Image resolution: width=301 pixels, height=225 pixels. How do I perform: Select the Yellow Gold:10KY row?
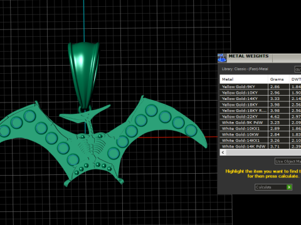tap(260, 92)
